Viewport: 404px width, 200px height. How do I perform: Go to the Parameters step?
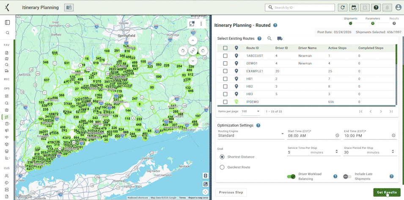372,23
